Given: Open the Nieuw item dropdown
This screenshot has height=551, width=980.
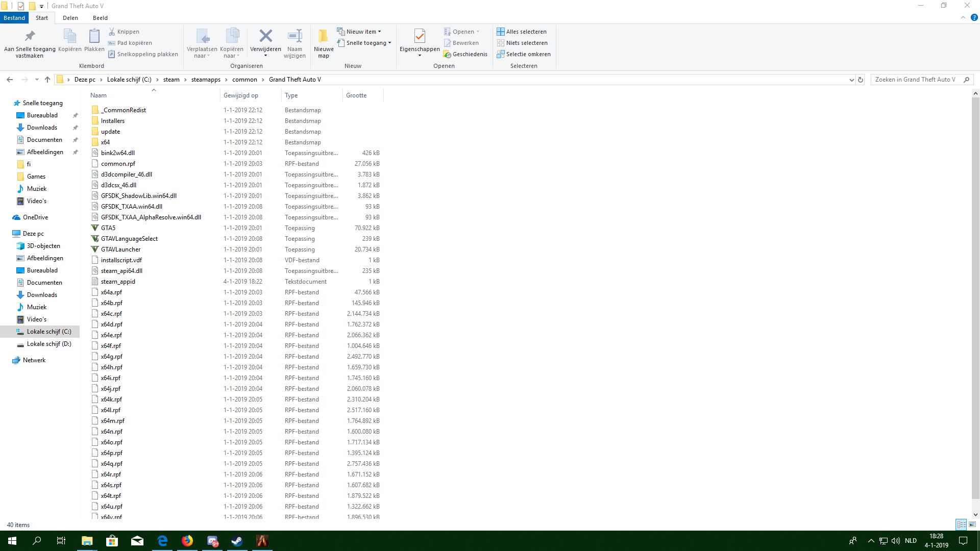Looking at the screenshot, I should coord(359,32).
